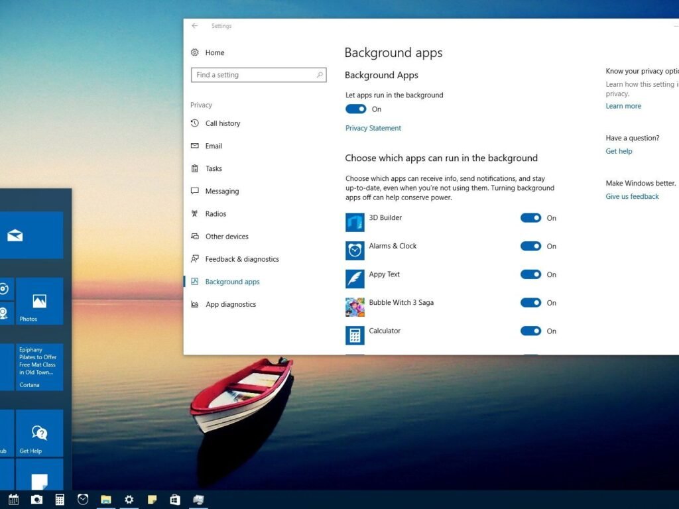Click Give us feedback link
The width and height of the screenshot is (679, 509).
click(x=632, y=196)
